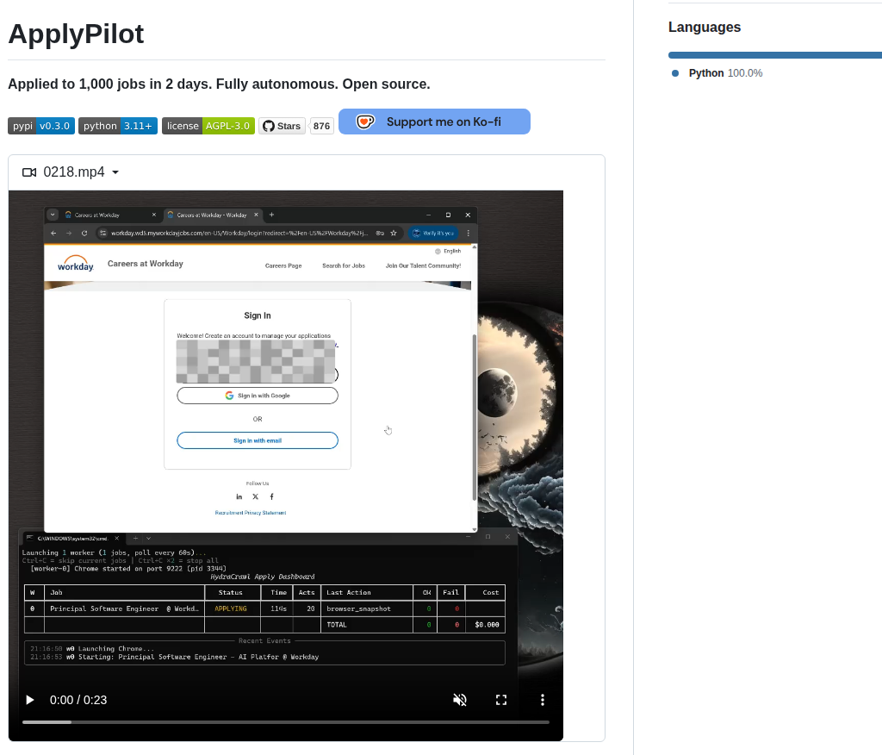Click the ApplyPilot heading
The image size is (882, 755).
pos(76,34)
